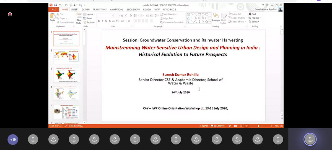Click fit slide to window icon
Image resolution: width=332 pixels, height=150 pixels.
(x=282, y=126)
